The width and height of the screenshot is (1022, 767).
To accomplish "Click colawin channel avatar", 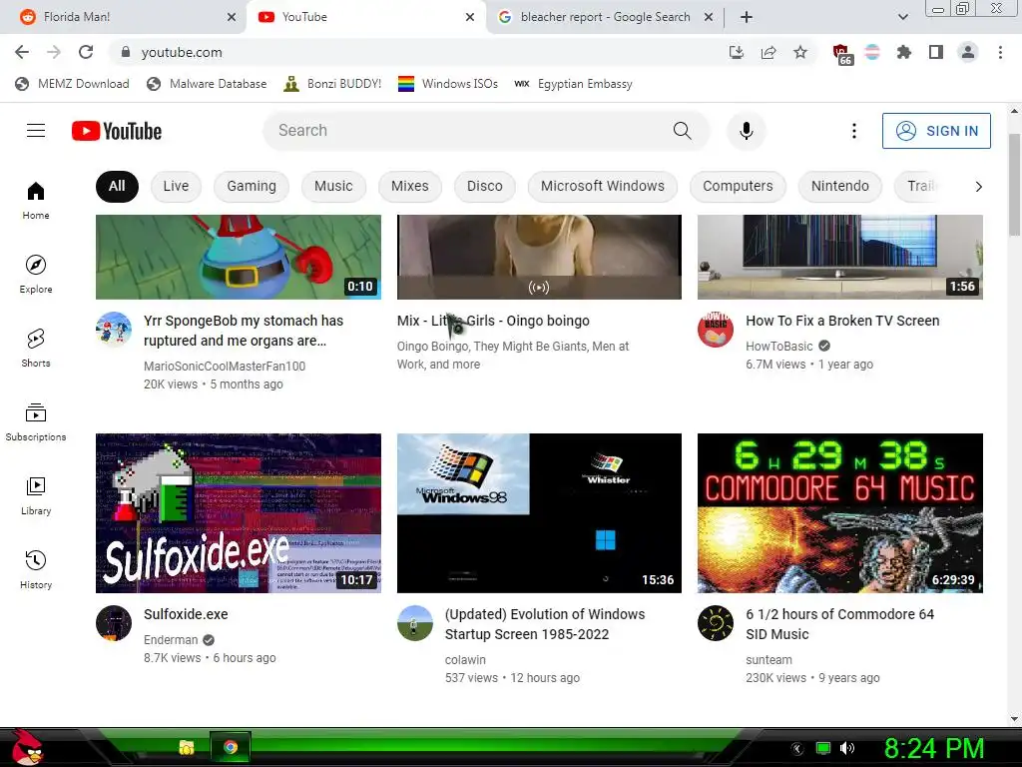I will click(414, 623).
